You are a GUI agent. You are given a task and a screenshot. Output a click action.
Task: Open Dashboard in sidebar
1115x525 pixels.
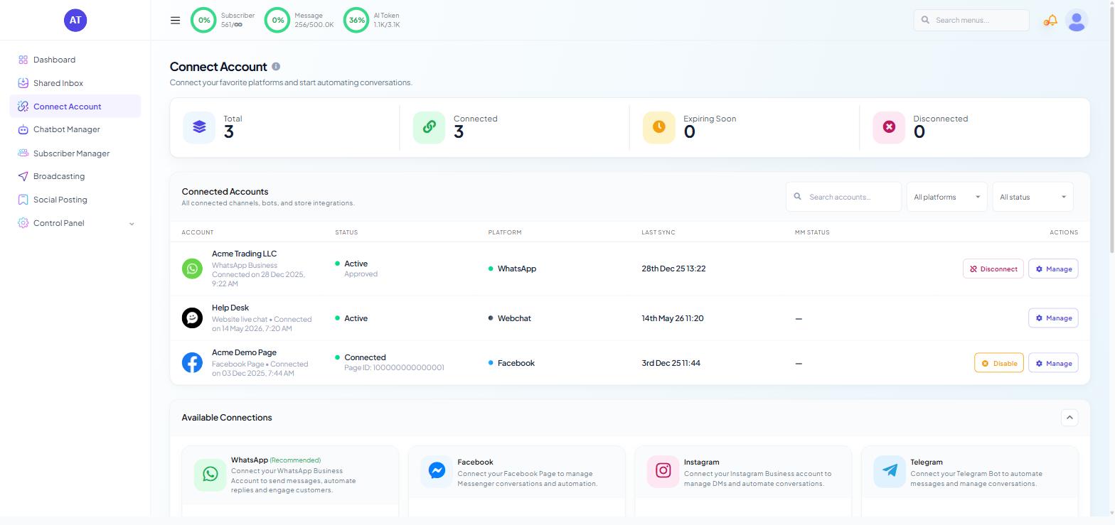click(x=75, y=60)
